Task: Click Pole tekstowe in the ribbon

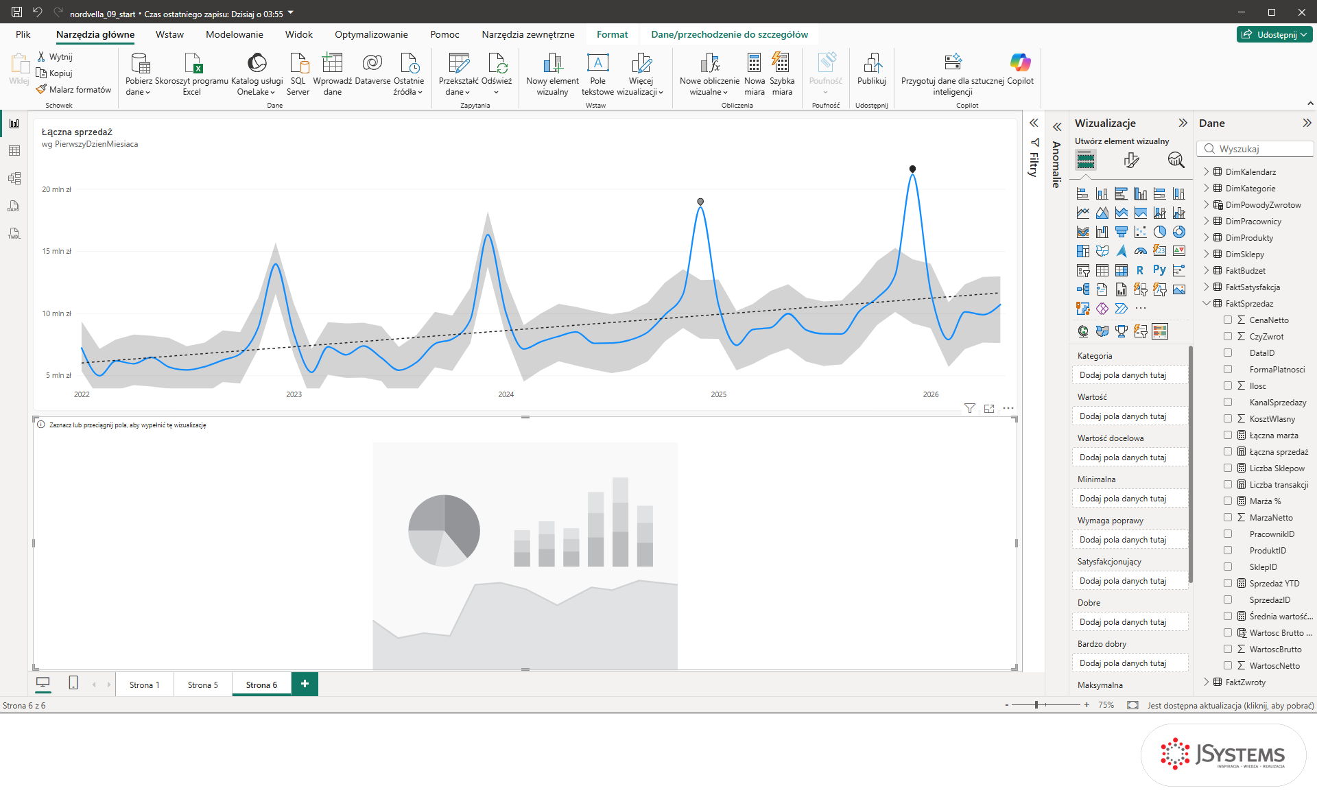Action: 597,73
